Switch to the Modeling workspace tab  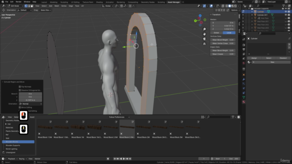point(54,2)
